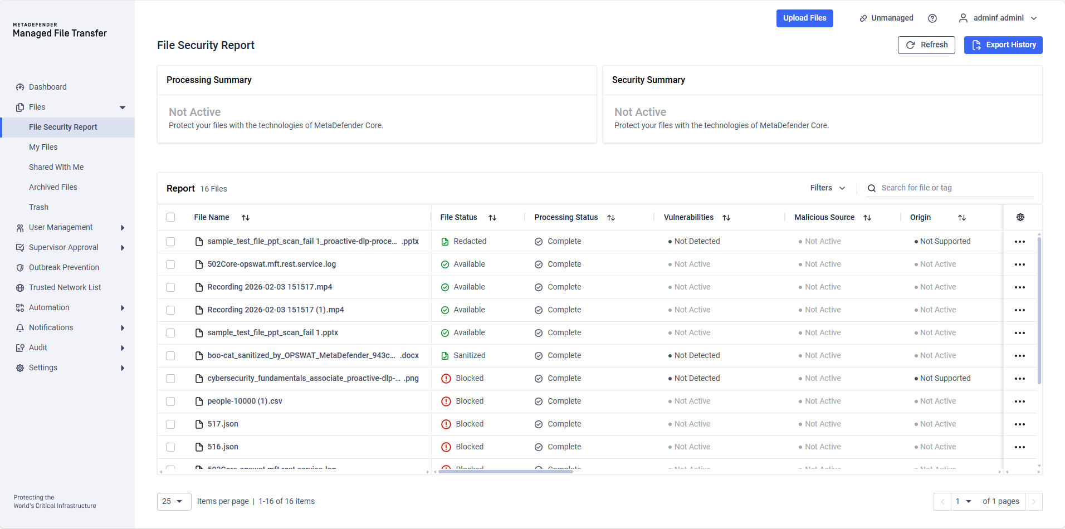Go to Dashboard in sidebar
Screen dimensions: 1065x529
point(47,87)
